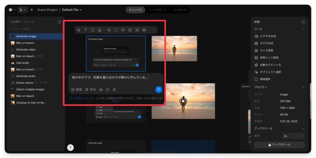Open the cursor tool dropdown chevron

[25, 10]
